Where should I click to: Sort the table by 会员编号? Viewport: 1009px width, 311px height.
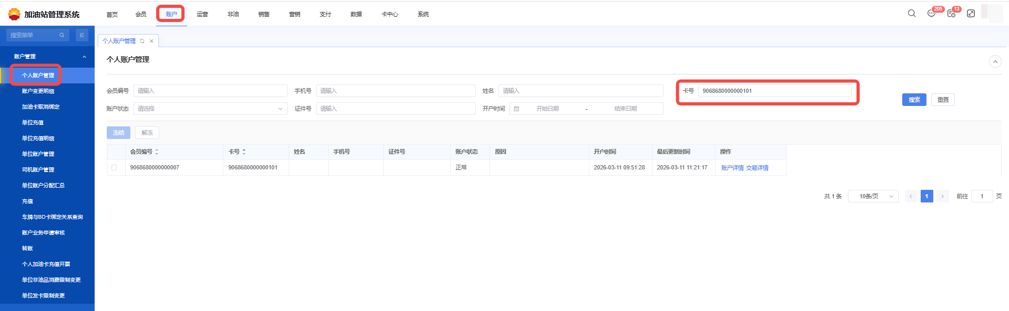point(156,152)
